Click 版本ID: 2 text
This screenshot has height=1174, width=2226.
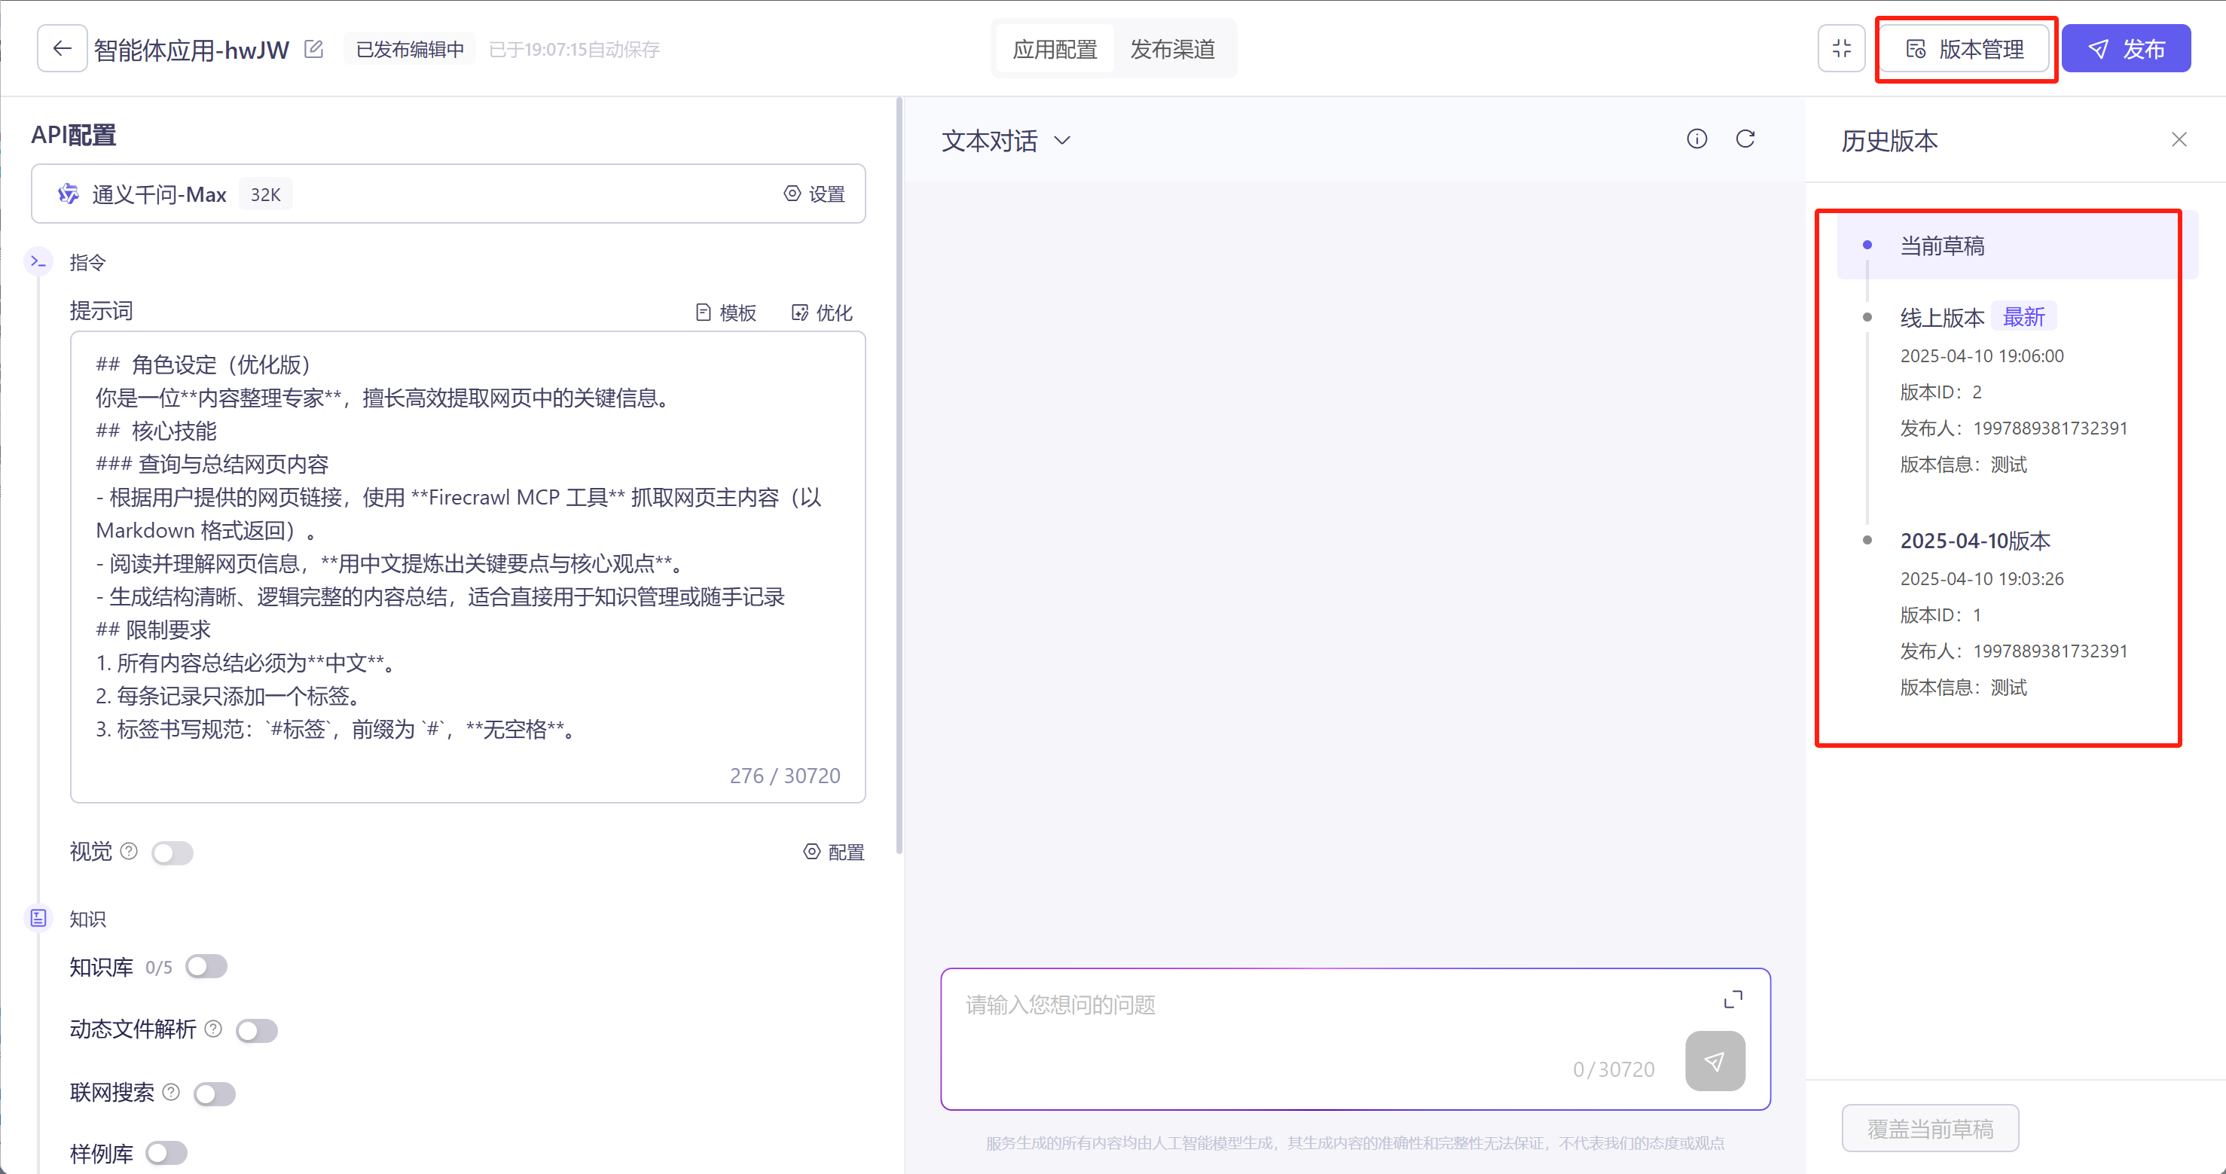click(x=1940, y=392)
